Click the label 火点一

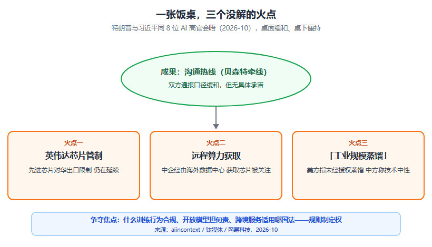click(74, 142)
